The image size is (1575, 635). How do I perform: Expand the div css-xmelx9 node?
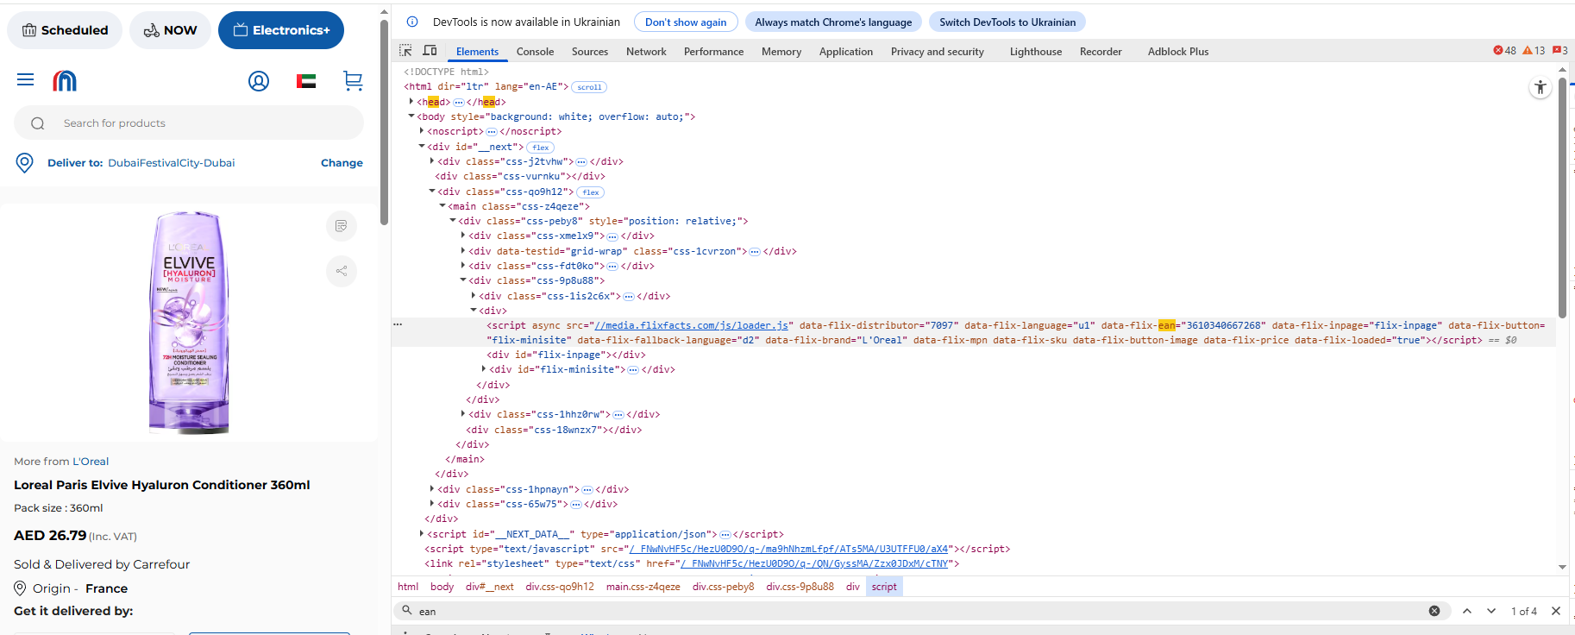(x=463, y=236)
